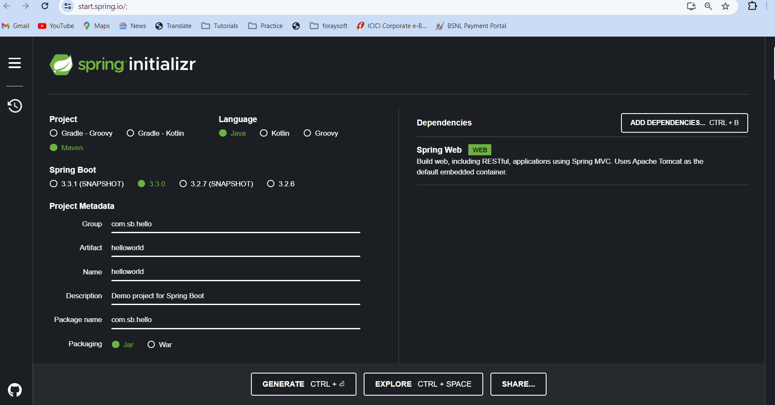Open the project history icon
The image size is (775, 405).
[x=15, y=106]
